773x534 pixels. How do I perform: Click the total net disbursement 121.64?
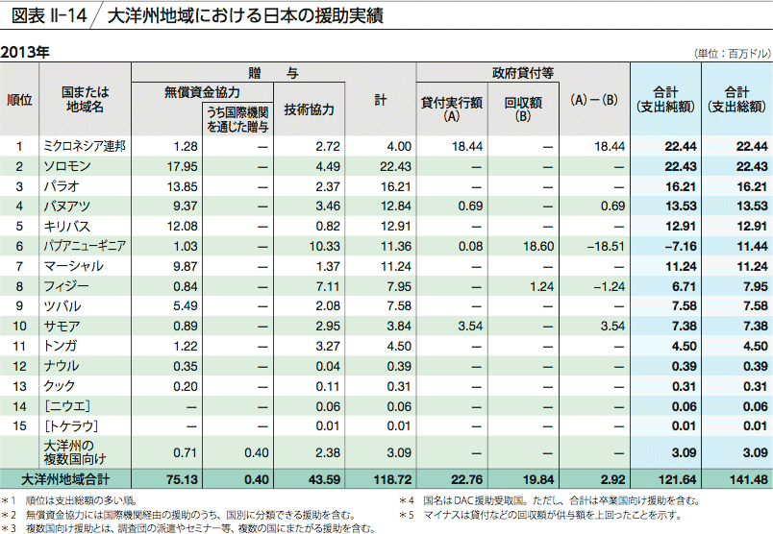tap(678, 479)
